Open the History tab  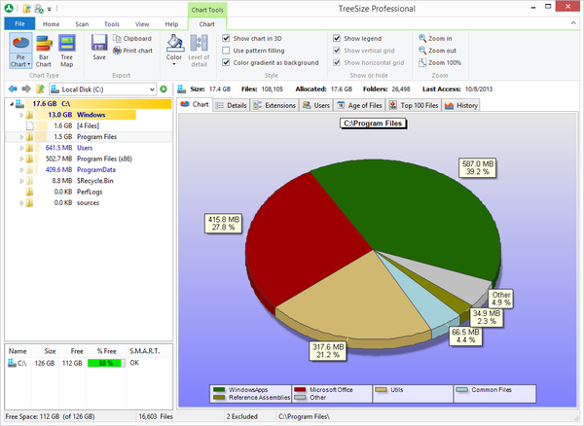tap(461, 105)
